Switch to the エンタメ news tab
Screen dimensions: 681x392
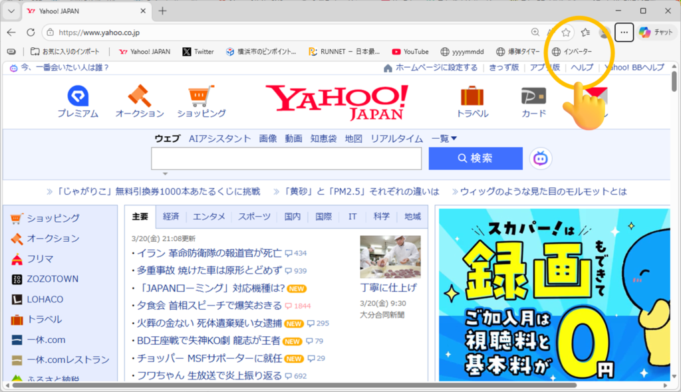[x=209, y=217]
